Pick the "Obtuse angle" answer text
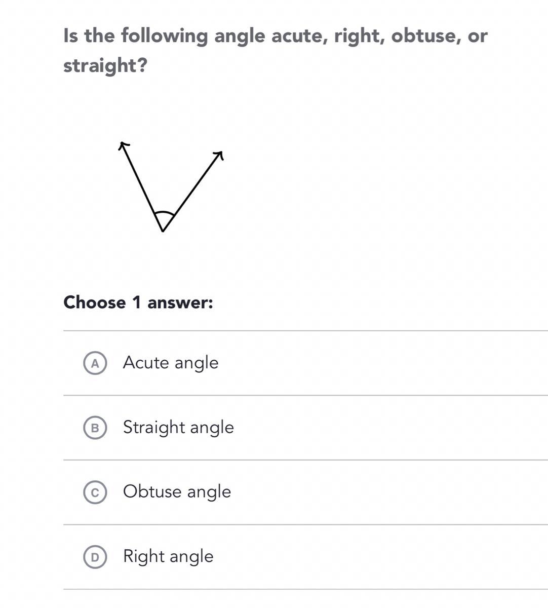Image resolution: width=548 pixels, height=608 pixels. coord(177,492)
